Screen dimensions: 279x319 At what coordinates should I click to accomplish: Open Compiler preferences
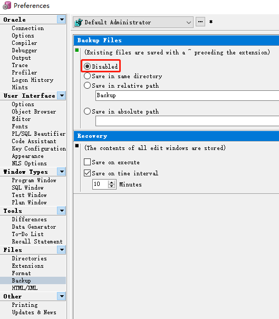pyautogui.click(x=24, y=43)
